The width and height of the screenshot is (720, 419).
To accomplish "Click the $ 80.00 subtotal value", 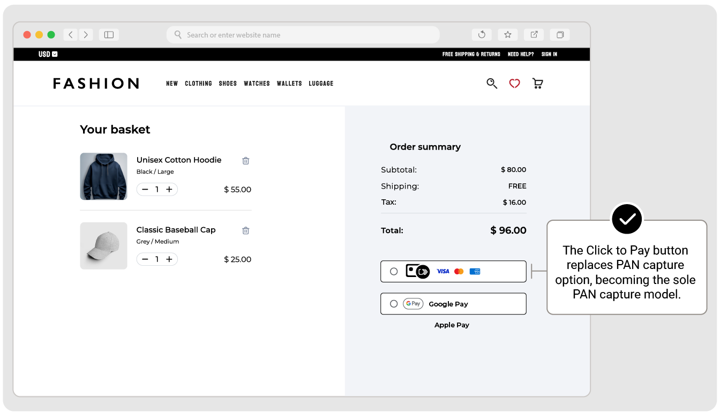I will coord(514,170).
